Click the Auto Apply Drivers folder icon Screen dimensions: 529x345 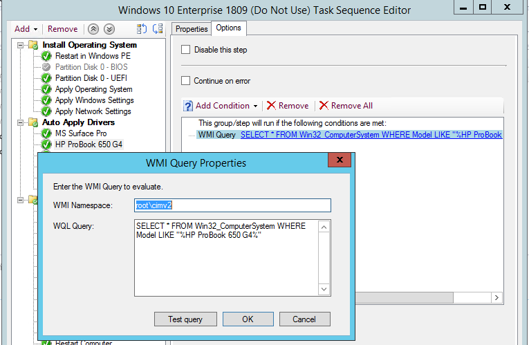point(33,122)
